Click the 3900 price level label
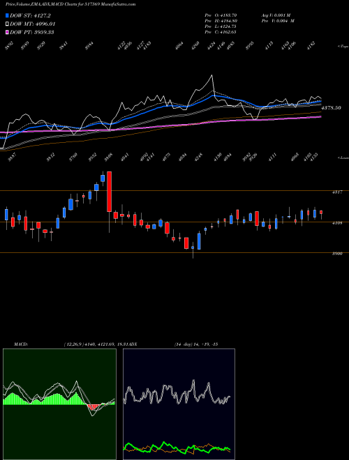 [336, 254]
